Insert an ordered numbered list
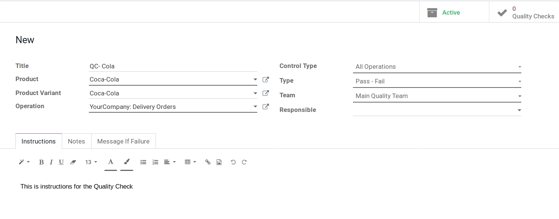Viewport: 559px width, 219px height. click(x=155, y=162)
